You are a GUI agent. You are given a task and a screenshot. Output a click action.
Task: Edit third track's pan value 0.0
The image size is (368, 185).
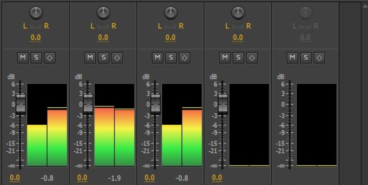pos(170,38)
